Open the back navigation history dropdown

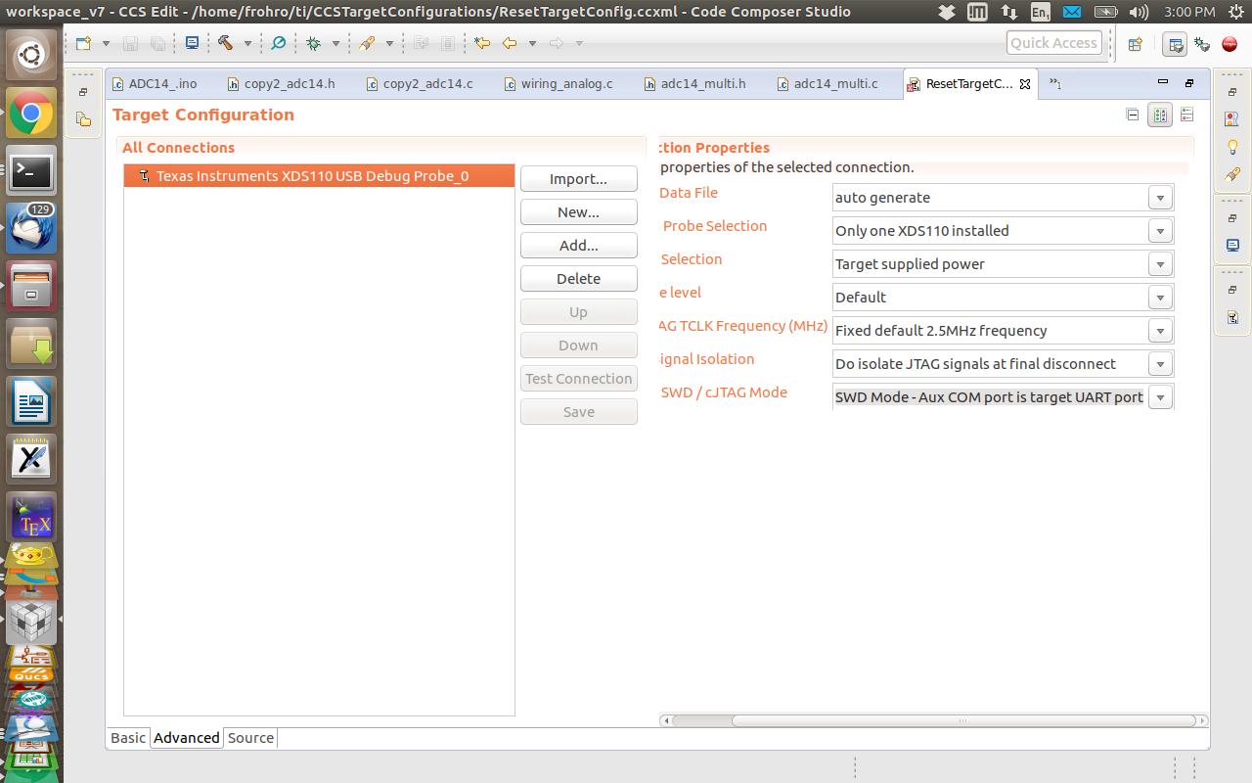coord(532,43)
